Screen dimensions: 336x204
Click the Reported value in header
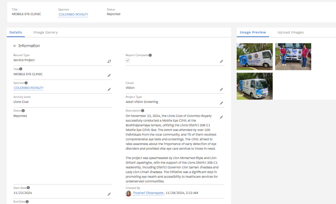[x=114, y=14]
